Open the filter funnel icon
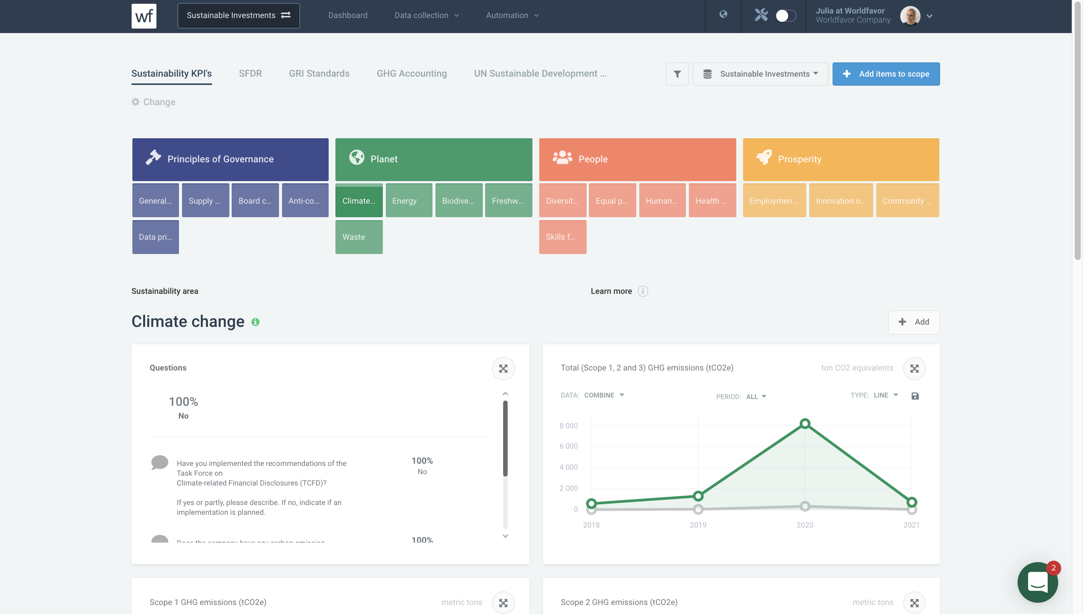 pyautogui.click(x=677, y=74)
